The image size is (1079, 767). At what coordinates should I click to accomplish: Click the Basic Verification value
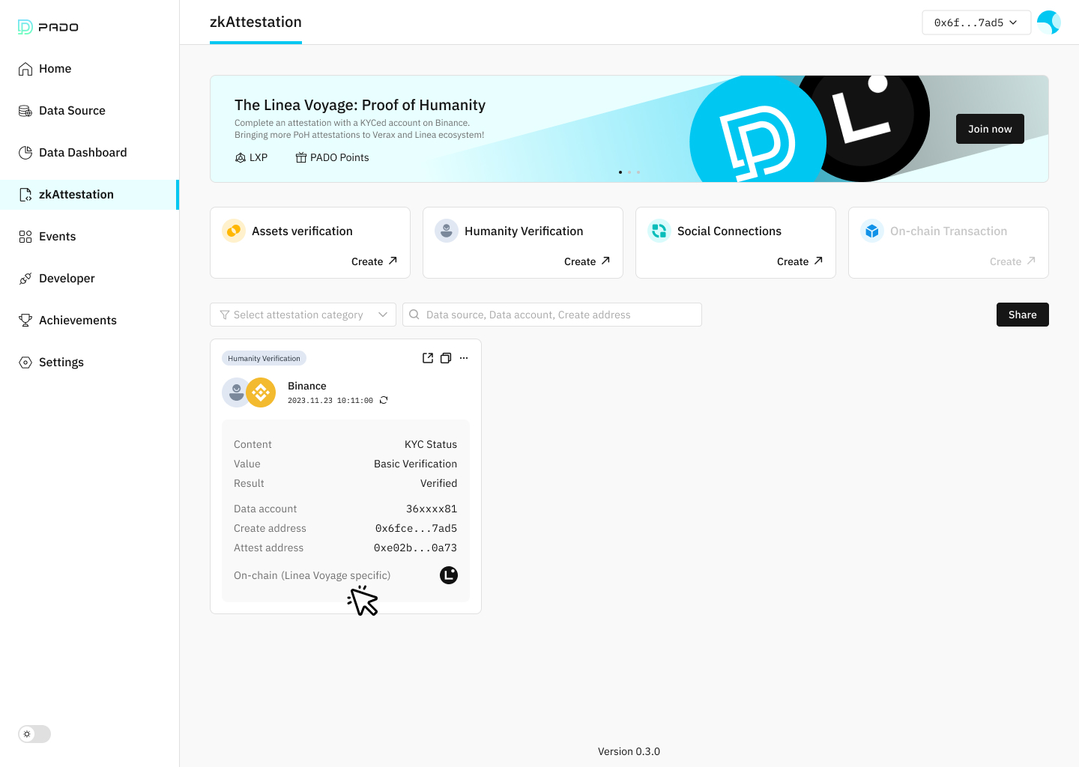pos(415,464)
